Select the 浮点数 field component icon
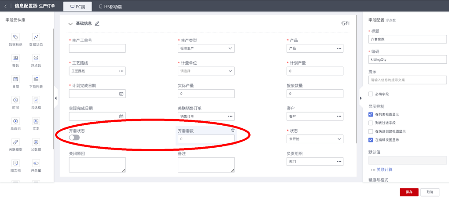 coord(36,58)
